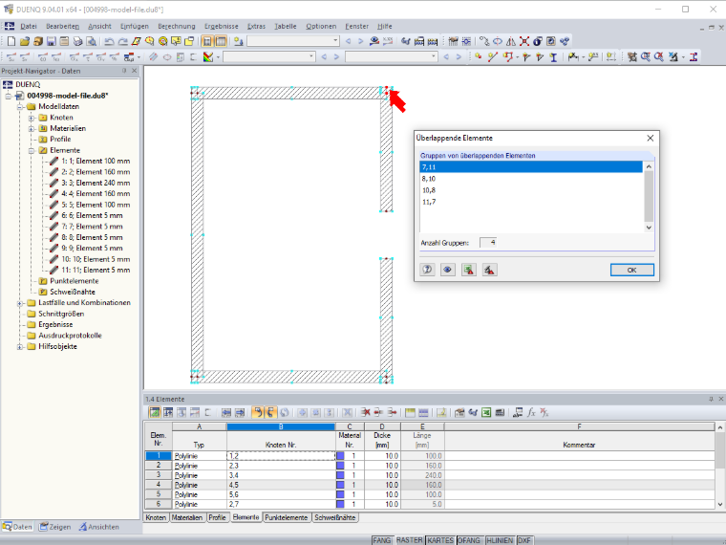The height and width of the screenshot is (545, 726).
Task: Click the overlapping groups list scrollbar
Action: coord(649,197)
